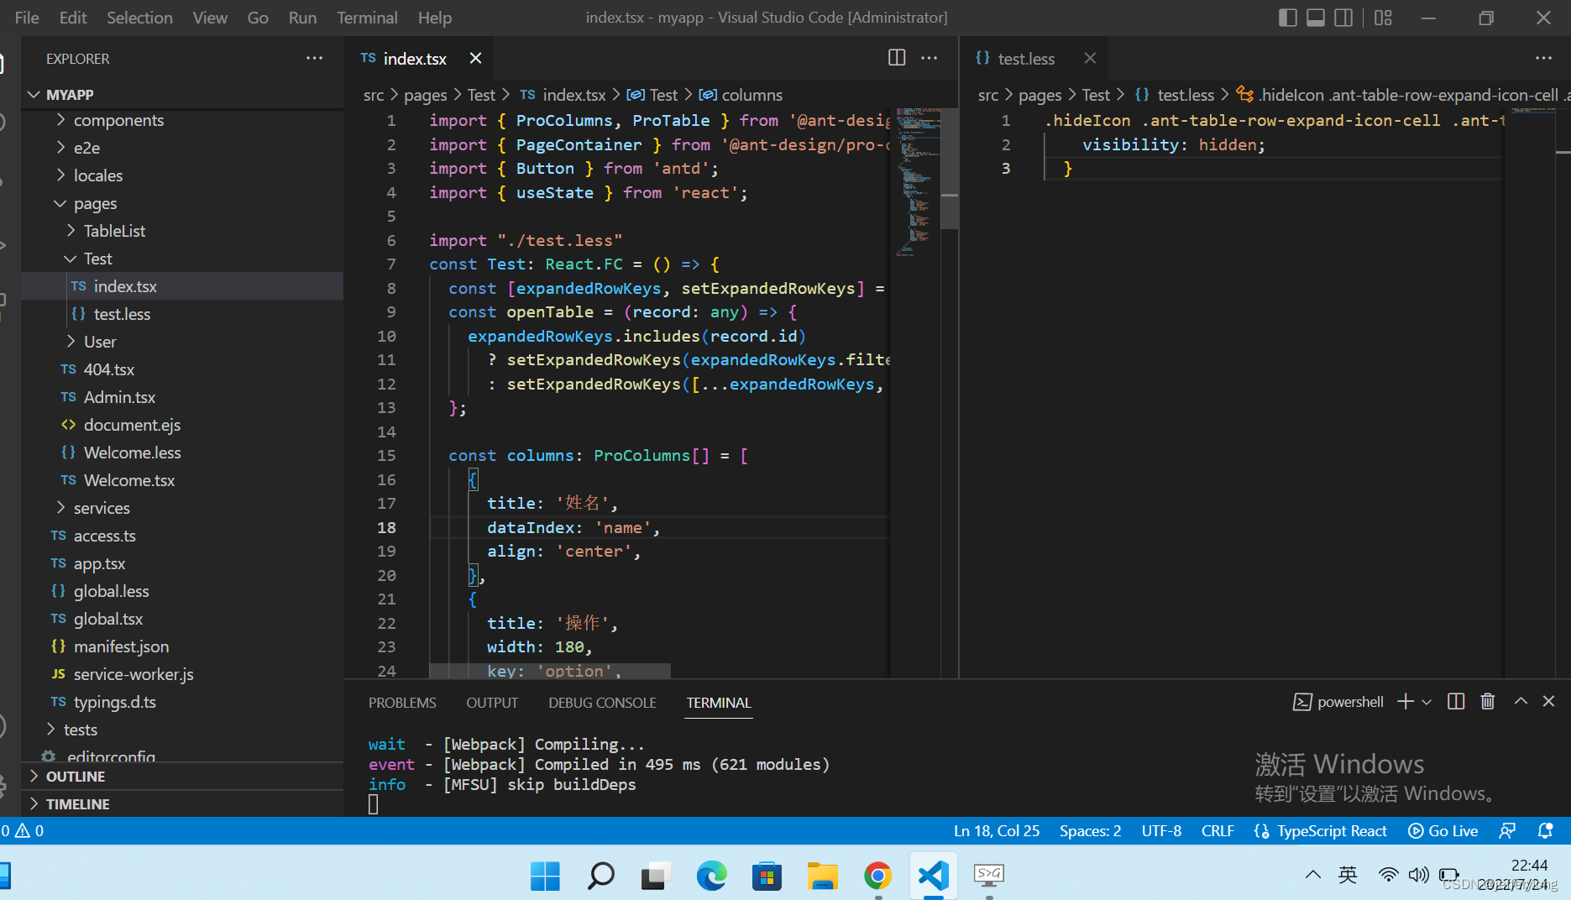Toggle bottom panel layout icon
Screen dimensions: 1571x900
tap(1316, 18)
